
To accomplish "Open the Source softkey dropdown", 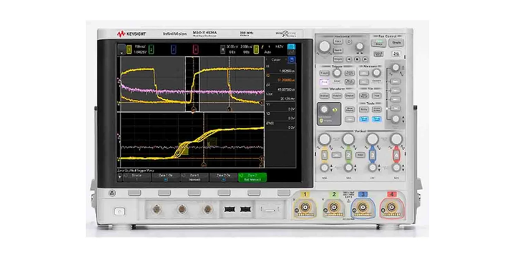I will click(x=137, y=177).
